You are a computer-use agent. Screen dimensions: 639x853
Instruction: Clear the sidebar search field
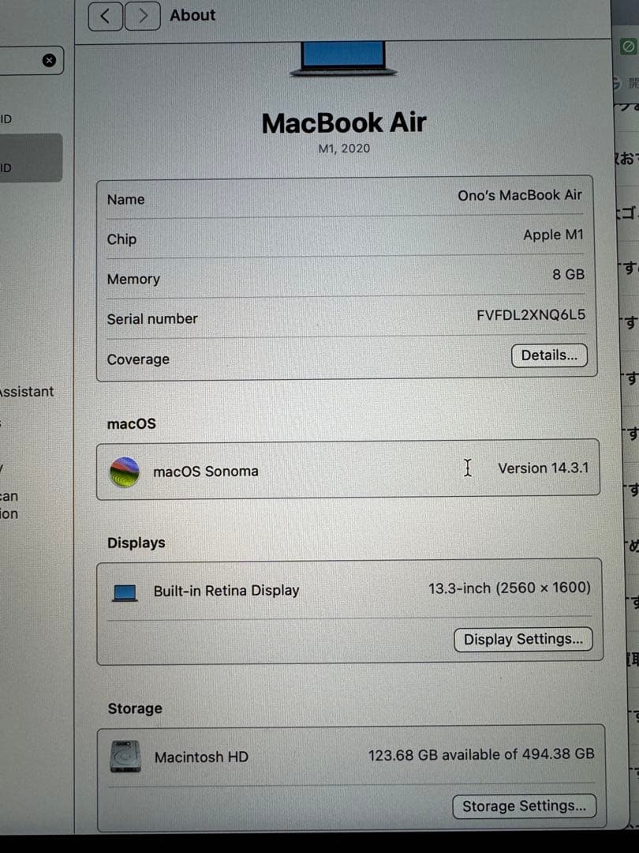coord(50,60)
